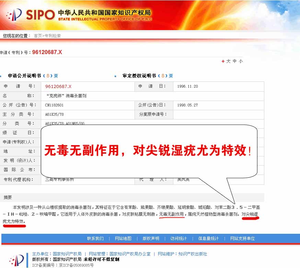The height and width of the screenshot is (268, 300).
Task: Click the 分案原申请号 label
Action: (x=153, y=114)
